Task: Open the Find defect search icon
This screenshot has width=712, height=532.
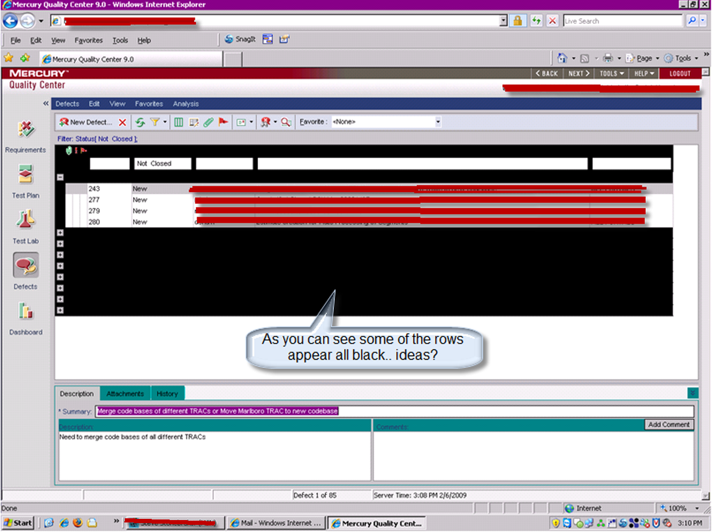Action: [x=285, y=122]
